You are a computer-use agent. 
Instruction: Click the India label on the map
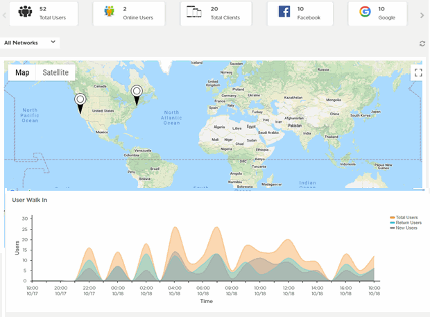click(307, 133)
